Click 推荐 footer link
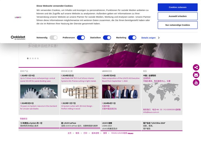Viewport: 201px width, 151px height. coord(105,133)
